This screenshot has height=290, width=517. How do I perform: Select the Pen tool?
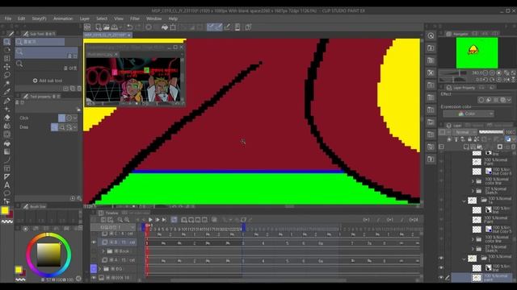(6, 101)
